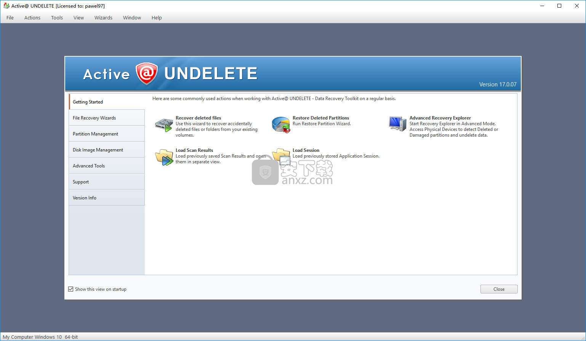Click status bar text My Computer Windows 10 64-bit

40,337
